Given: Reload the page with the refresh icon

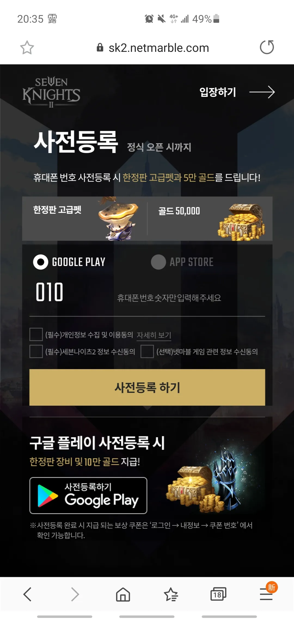Looking at the screenshot, I should (x=267, y=47).
